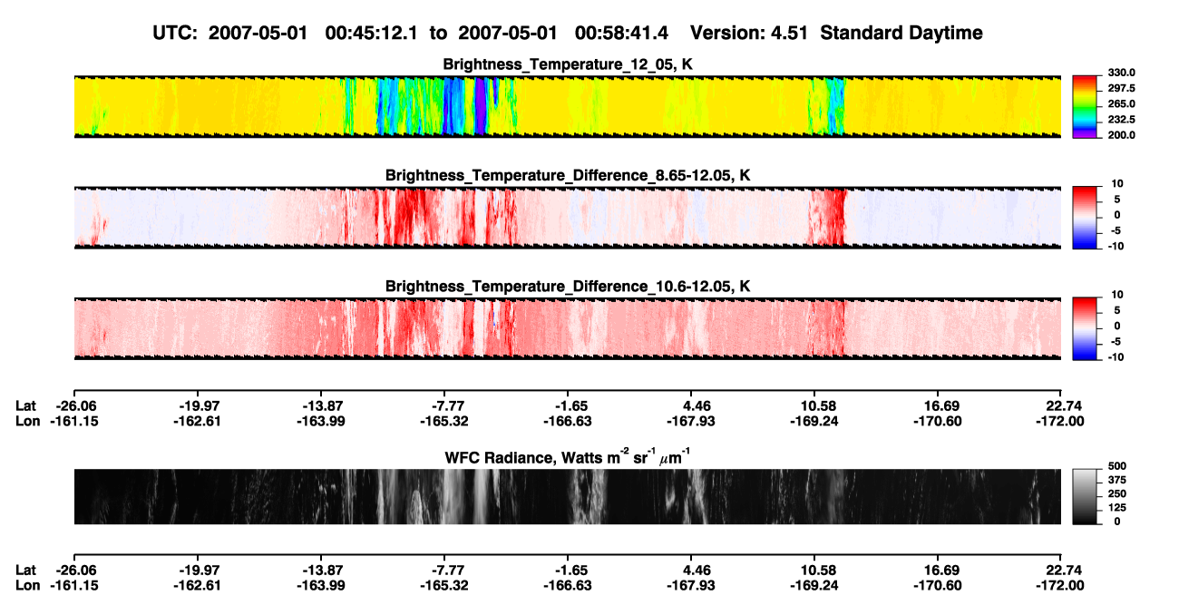Click the purple cold region in the brightness temperature strip
Image resolution: width=1179 pixels, height=605 pixels.
pyautogui.click(x=481, y=107)
